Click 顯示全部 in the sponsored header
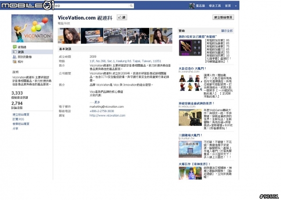The width and height of the screenshot is (281, 200). tap(227, 31)
